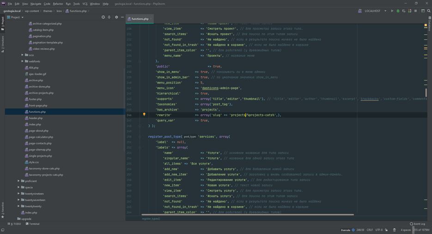Expand the specia folder
The width and height of the screenshot is (432, 234).
click(18, 187)
